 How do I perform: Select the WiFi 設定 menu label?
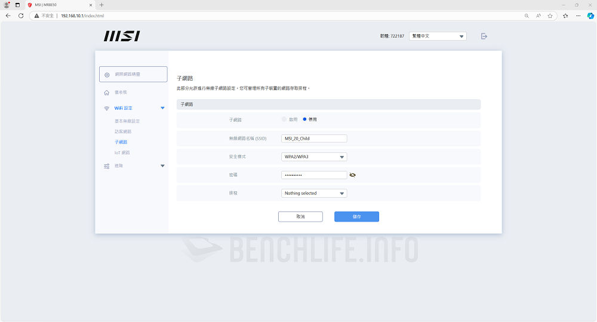[x=124, y=108]
